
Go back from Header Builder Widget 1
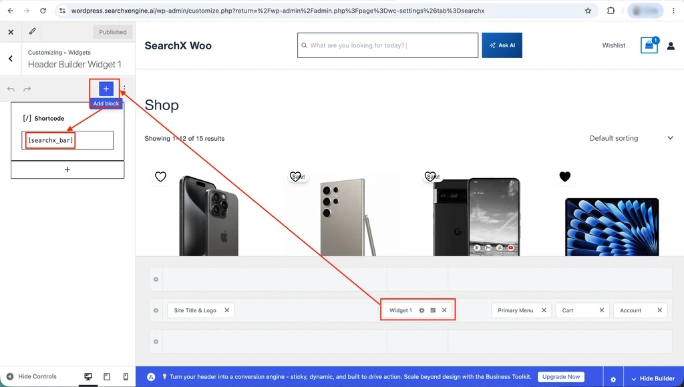[x=11, y=59]
